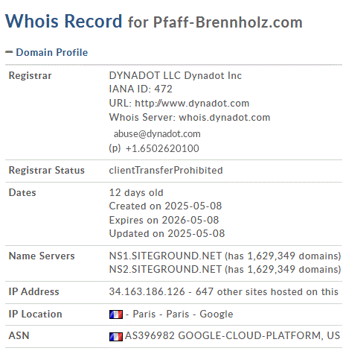The height and width of the screenshot is (351, 343).
Task: Select the NS1.SITEGROUND.NET name server
Action: tap(165, 256)
